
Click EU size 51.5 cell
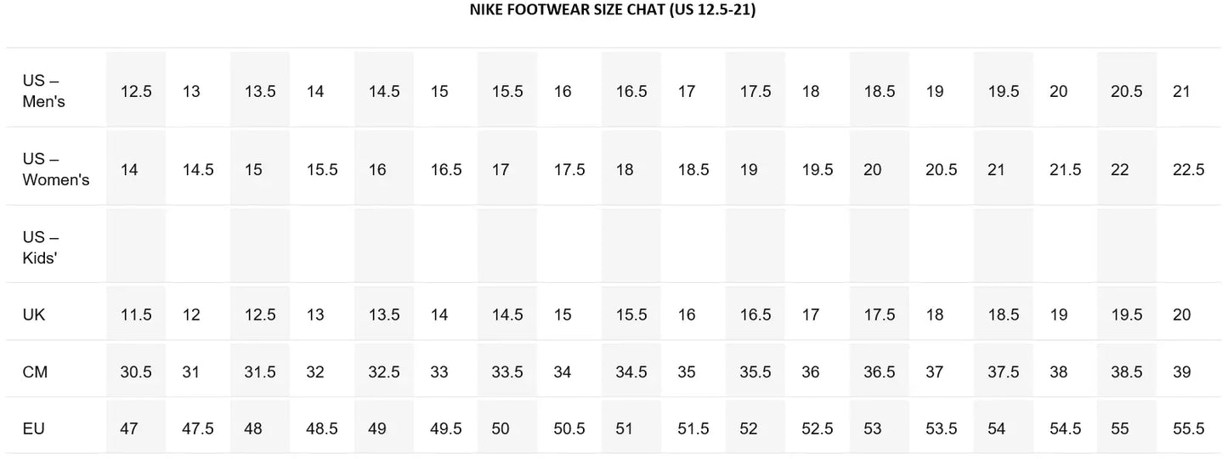693,428
